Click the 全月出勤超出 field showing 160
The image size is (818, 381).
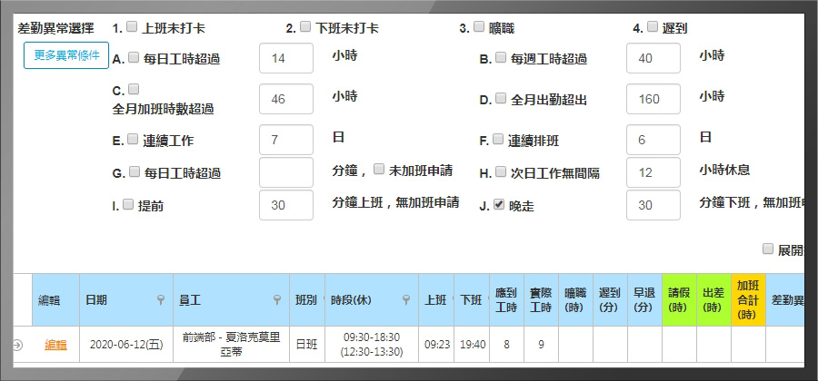(x=653, y=99)
